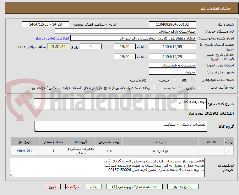The height and width of the screenshot is (195, 239).
Task: Click the گروه کالا column header
Action: click(81, 142)
